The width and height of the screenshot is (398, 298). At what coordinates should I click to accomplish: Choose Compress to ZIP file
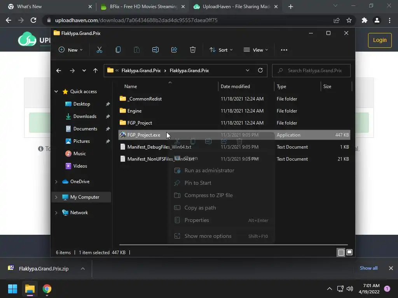click(221, 196)
